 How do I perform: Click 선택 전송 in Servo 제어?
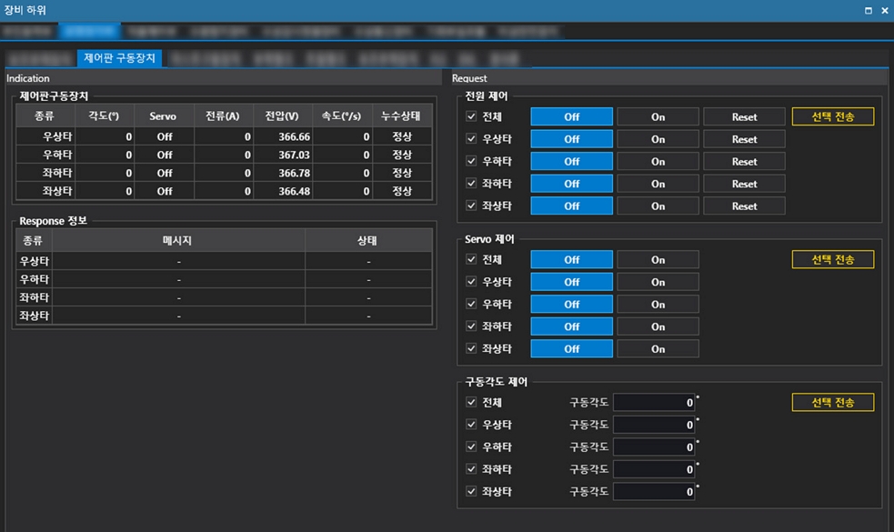coord(833,259)
